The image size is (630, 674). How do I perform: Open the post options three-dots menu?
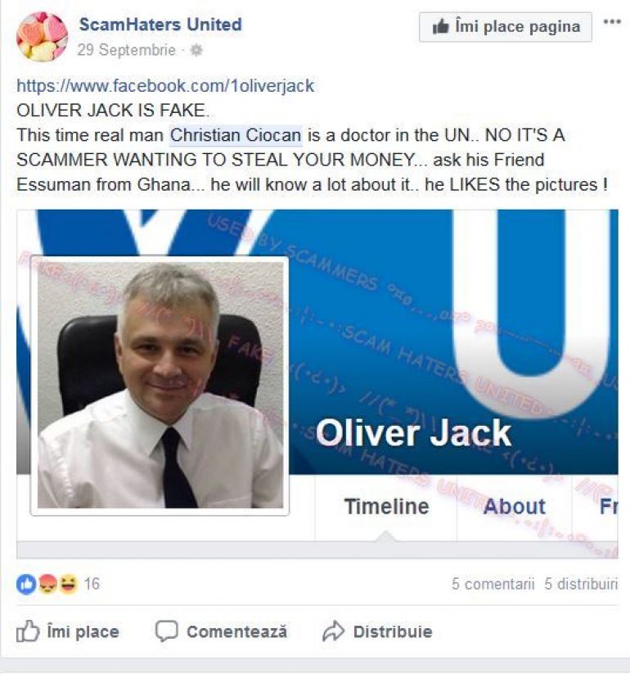point(611,21)
